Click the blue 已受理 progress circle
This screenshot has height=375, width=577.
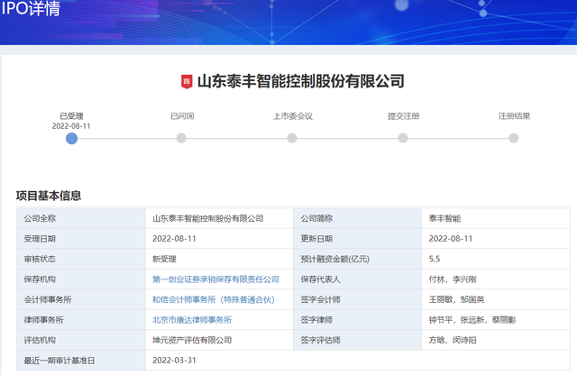(71, 138)
